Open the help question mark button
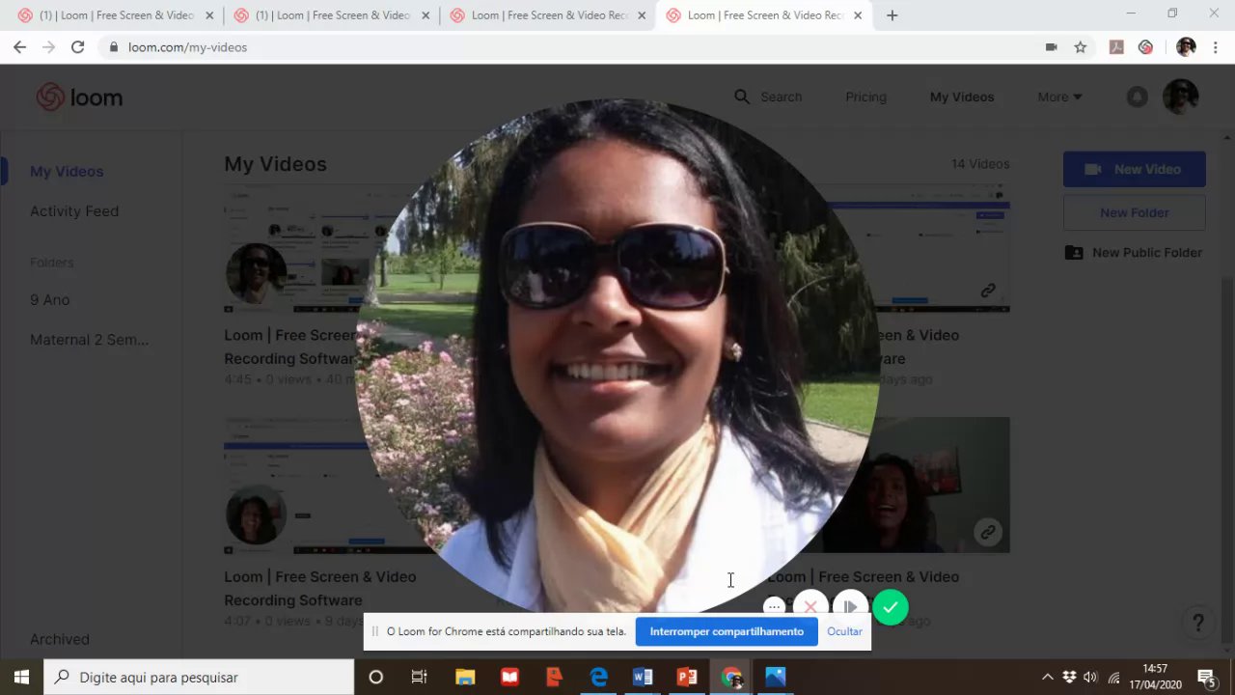 (x=1198, y=623)
